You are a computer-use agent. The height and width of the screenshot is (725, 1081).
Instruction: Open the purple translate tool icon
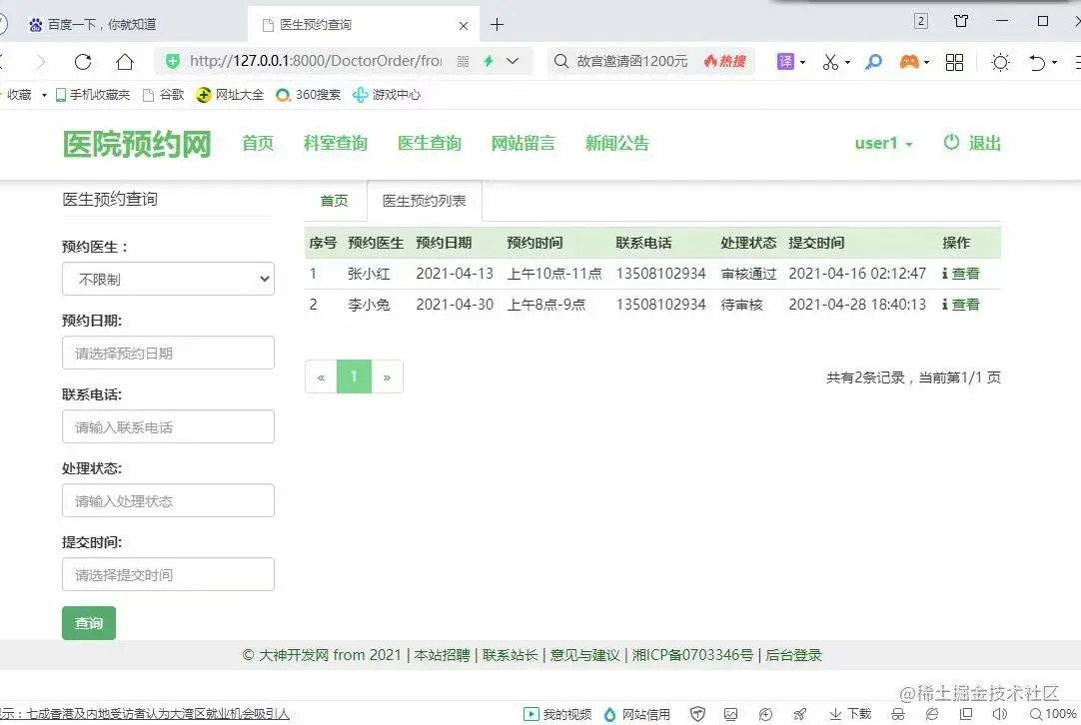point(786,61)
